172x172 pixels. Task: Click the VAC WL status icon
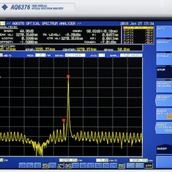point(60,166)
